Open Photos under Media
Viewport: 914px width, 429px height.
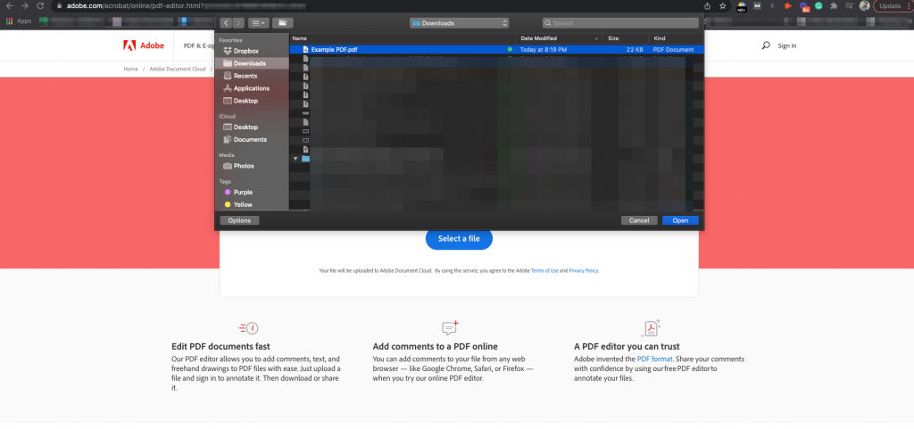(244, 166)
